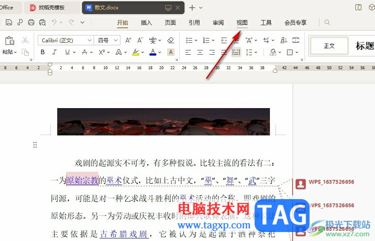Screen dimensions: 375x241
Task: Switch to the 工具 ribbon tab
Action: (266, 23)
